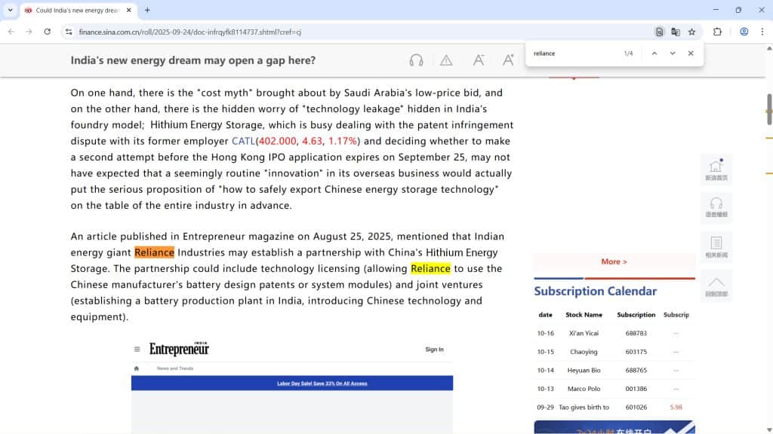
Task: Click the find-in-page search field
Action: (x=574, y=53)
